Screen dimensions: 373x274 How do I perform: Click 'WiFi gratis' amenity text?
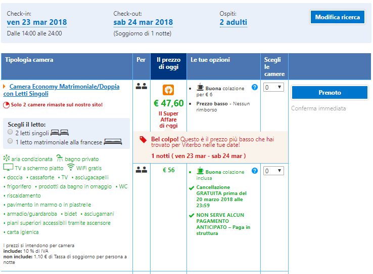point(89,168)
